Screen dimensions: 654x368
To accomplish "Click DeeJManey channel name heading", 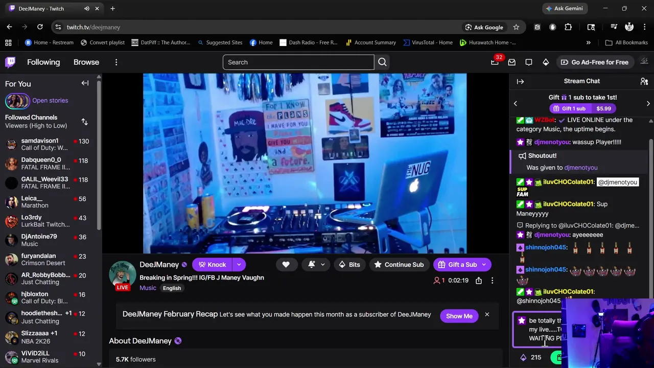I will click(159, 265).
